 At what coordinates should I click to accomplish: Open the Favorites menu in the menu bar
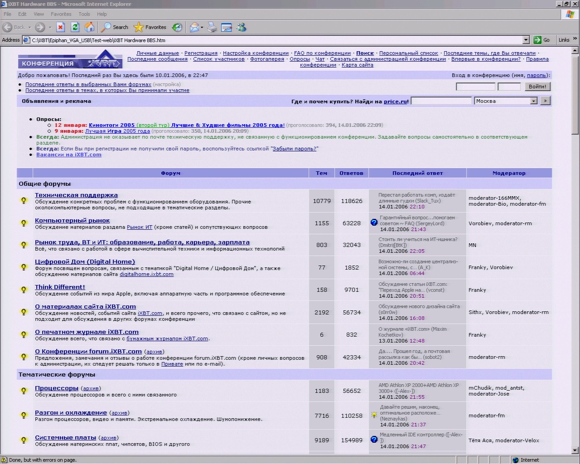pyautogui.click(x=61, y=14)
